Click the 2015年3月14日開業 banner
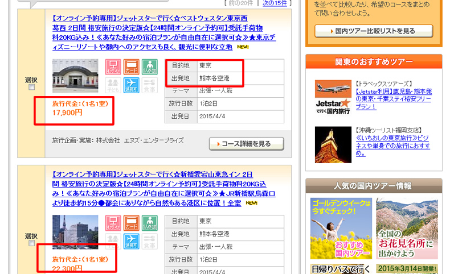Screen dimensions: 450x274 tap(407, 269)
